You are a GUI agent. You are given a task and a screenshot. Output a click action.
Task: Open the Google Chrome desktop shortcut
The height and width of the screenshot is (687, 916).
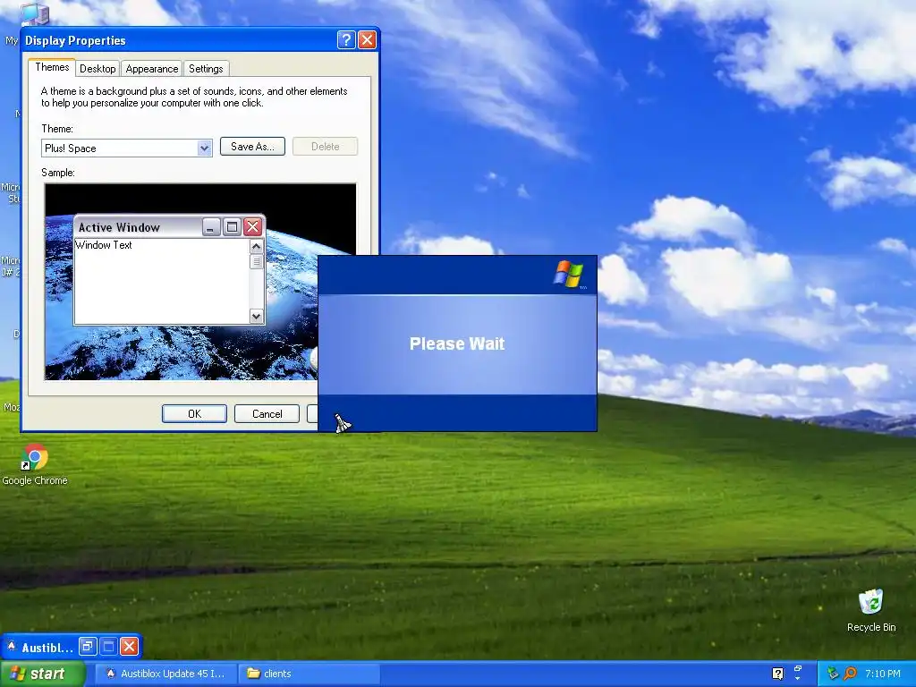34,465
